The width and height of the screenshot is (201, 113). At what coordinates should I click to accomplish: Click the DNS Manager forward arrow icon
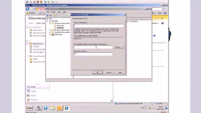click(x=51, y=15)
